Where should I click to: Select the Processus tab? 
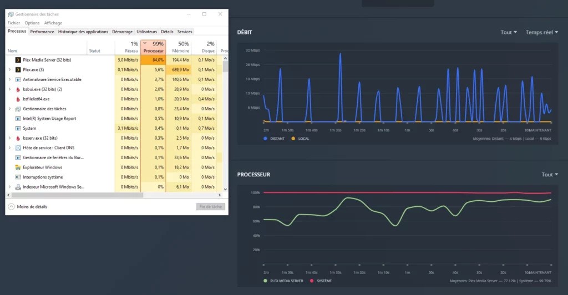pyautogui.click(x=17, y=32)
